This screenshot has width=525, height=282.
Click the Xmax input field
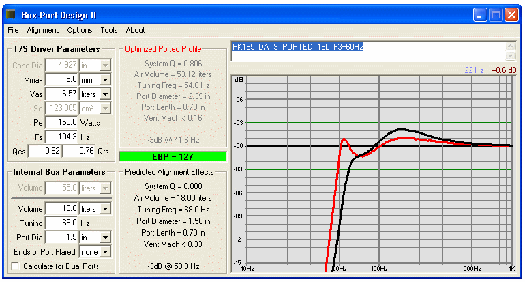61,80
